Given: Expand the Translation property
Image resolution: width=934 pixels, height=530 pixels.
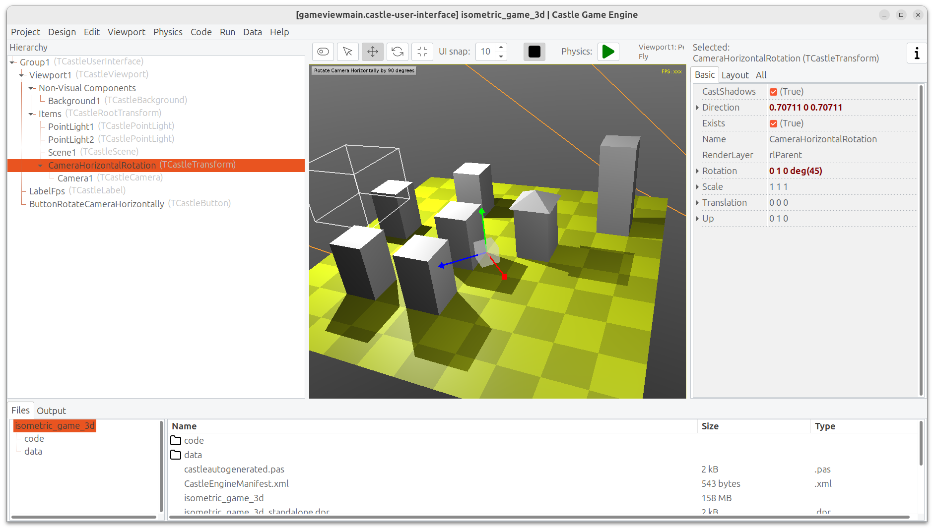Looking at the screenshot, I should point(697,203).
